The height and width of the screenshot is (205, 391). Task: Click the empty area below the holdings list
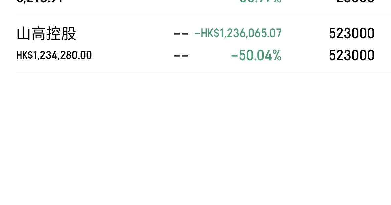click(x=195, y=139)
